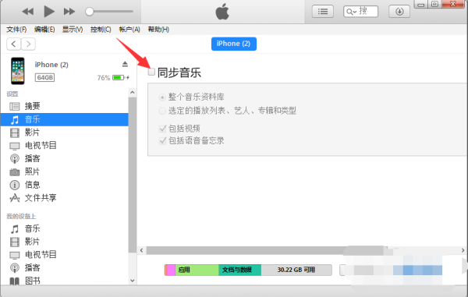The height and width of the screenshot is (297, 468).
Task: Click the 64GB capacity label
Action: [44, 78]
